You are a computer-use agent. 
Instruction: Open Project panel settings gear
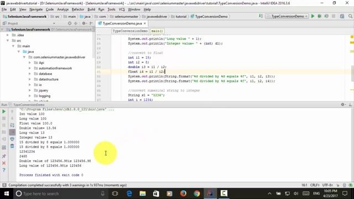point(84,23)
